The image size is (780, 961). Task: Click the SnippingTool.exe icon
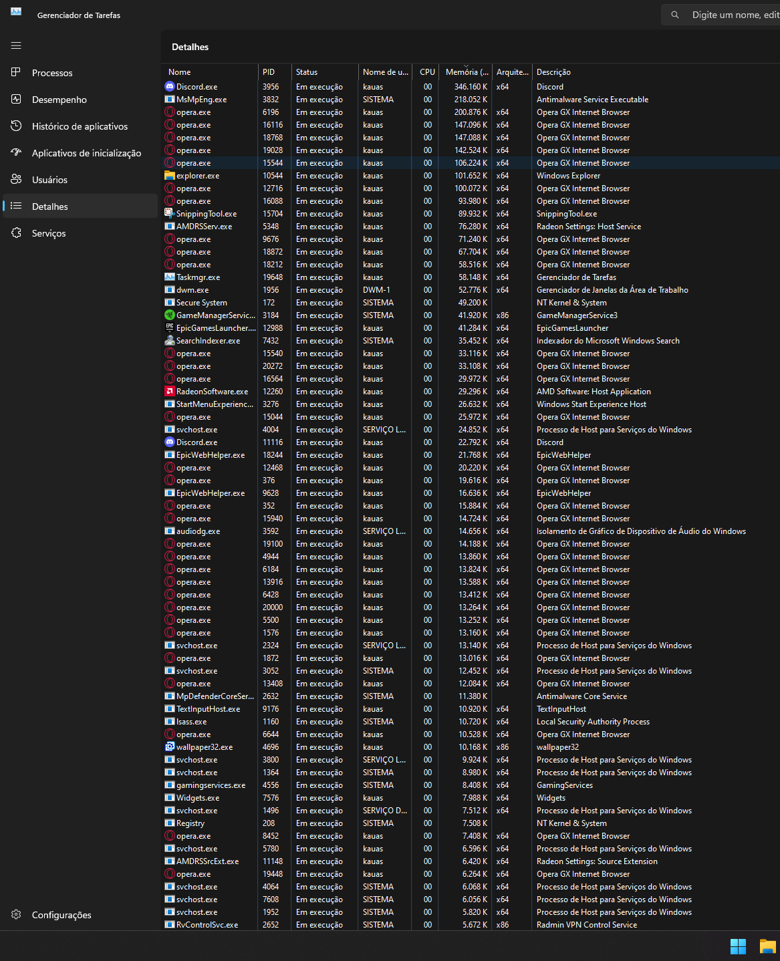170,213
